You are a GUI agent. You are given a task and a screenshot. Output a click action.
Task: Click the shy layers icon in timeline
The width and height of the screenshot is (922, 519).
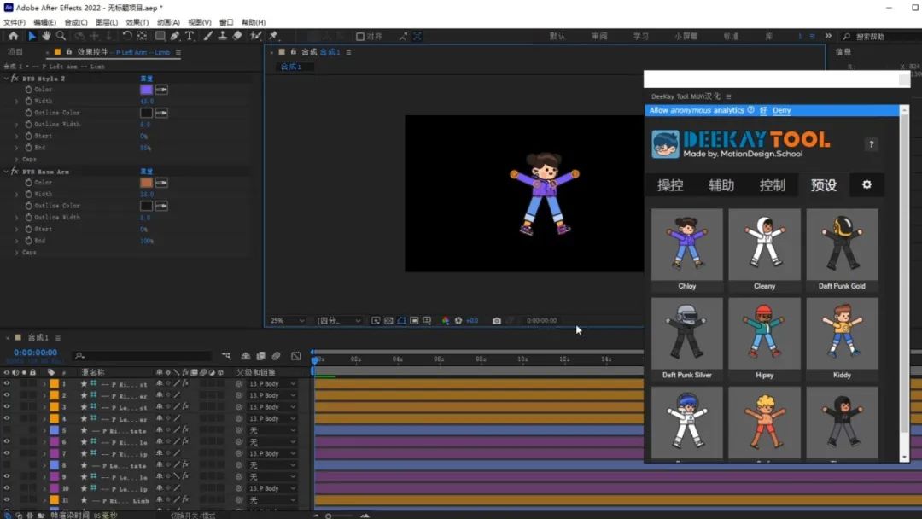[x=246, y=356]
